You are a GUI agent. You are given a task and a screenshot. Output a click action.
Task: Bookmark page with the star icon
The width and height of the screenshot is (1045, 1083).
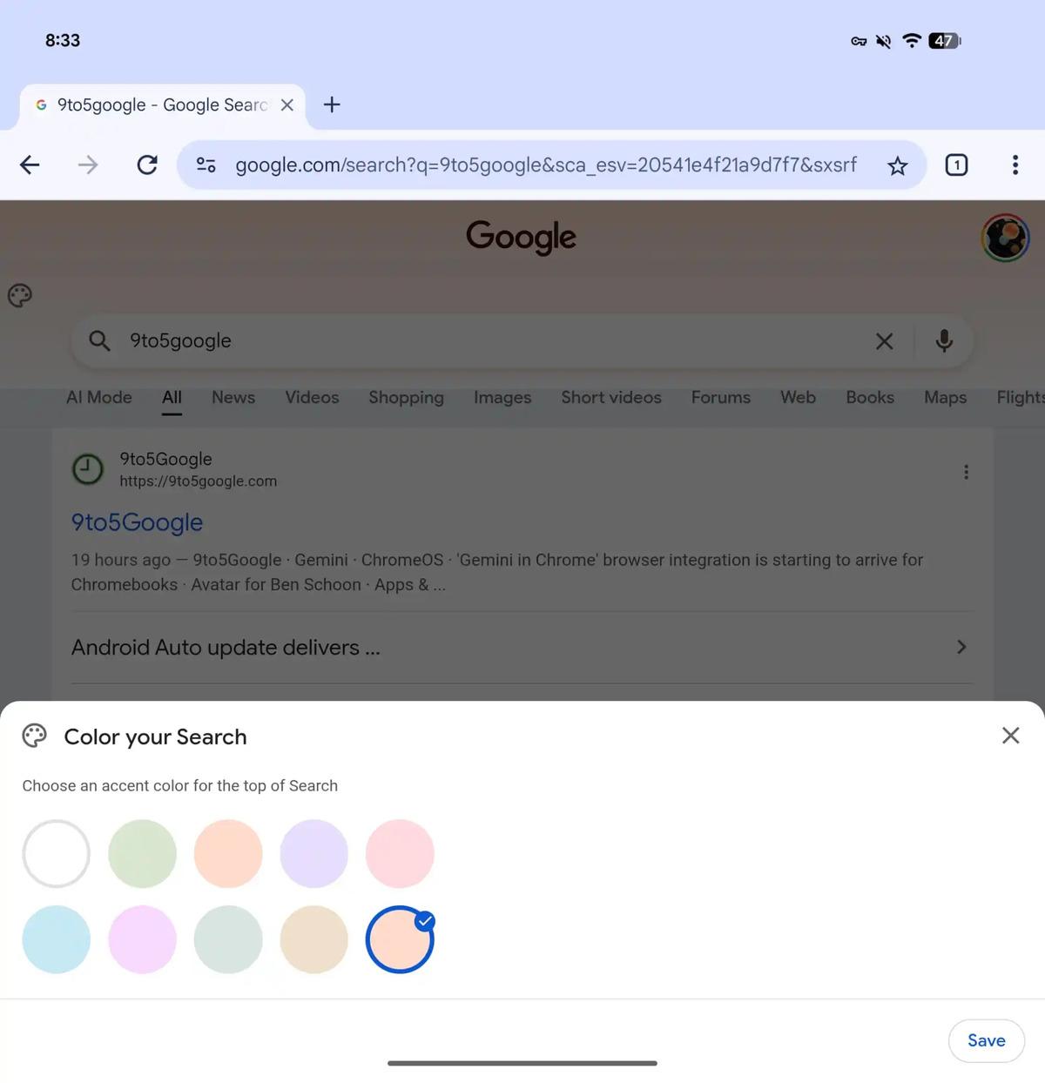898,165
